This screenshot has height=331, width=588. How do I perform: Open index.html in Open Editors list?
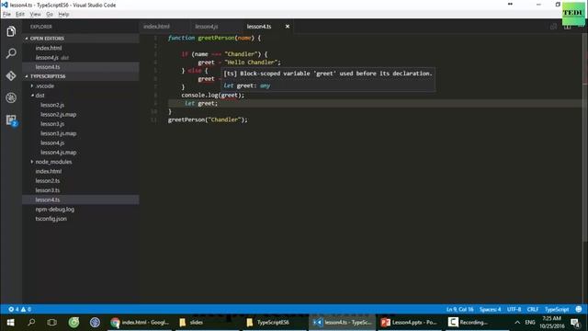click(49, 48)
